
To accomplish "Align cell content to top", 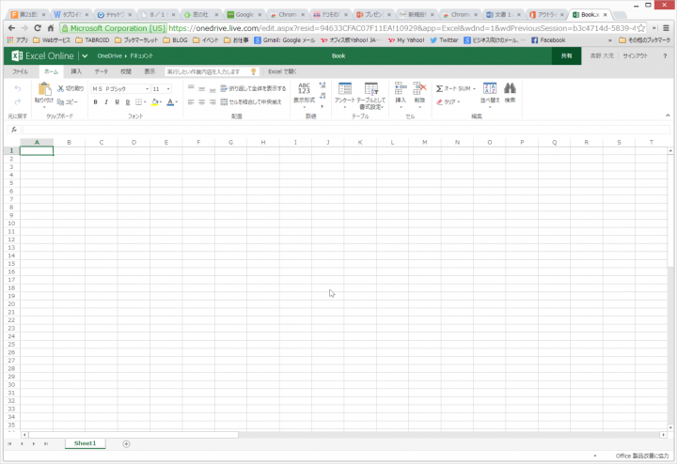I will (191, 88).
